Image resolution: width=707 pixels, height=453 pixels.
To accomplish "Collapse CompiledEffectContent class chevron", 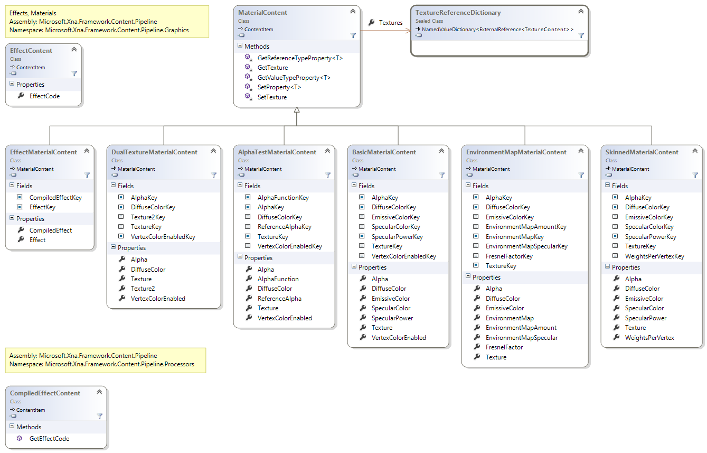I will point(99,392).
